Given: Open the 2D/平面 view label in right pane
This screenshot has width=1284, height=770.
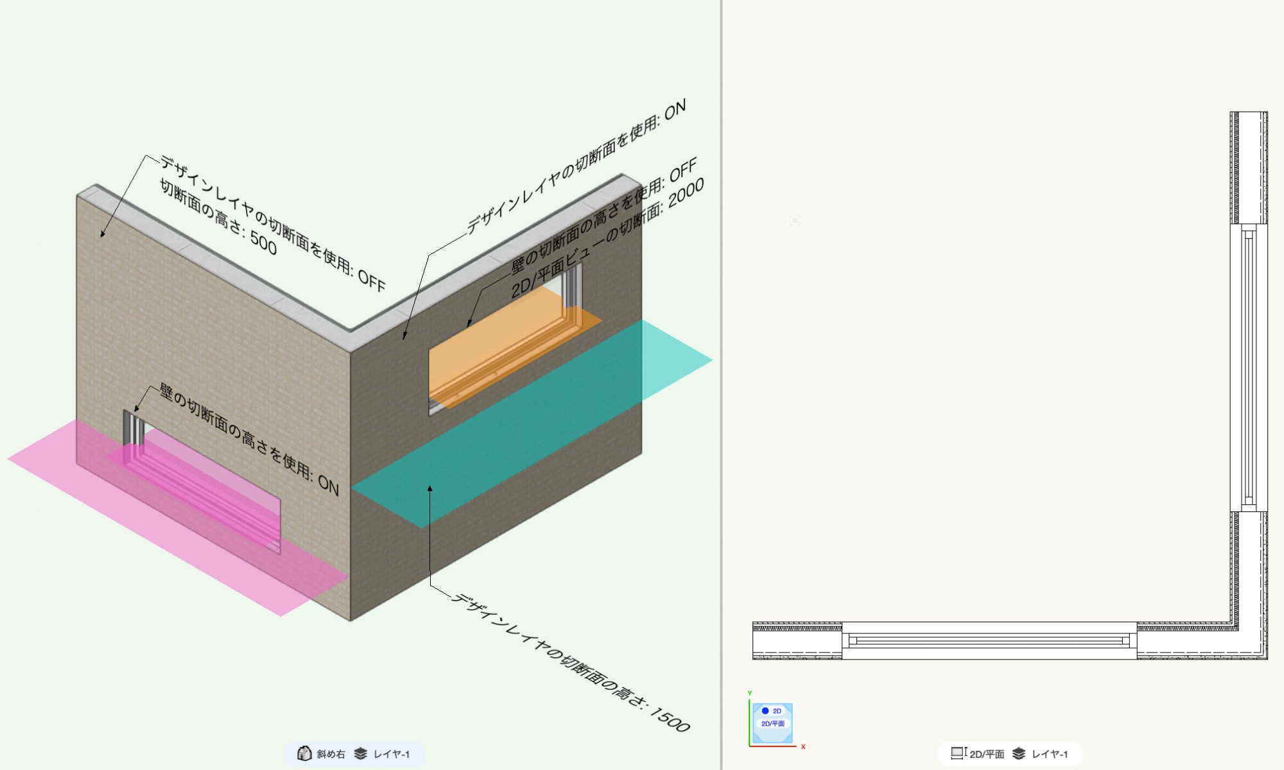Looking at the screenshot, I should pos(987,754).
